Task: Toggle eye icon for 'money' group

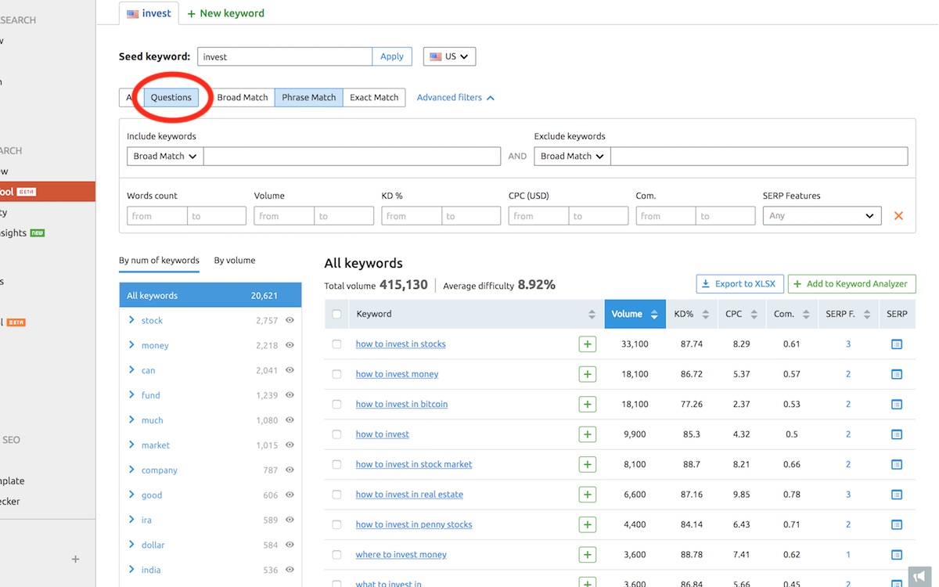Action: pos(290,345)
